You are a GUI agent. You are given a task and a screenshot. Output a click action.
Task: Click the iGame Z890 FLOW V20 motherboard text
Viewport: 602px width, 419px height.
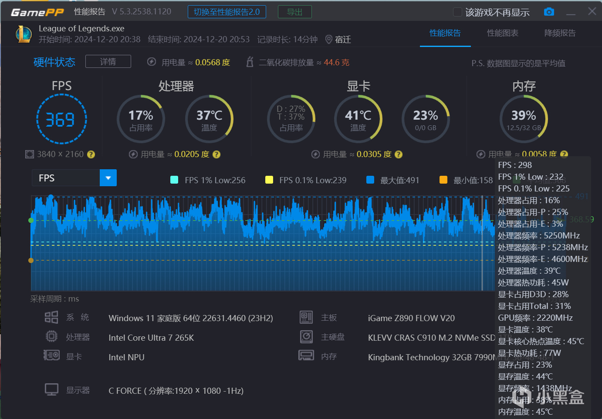(411, 318)
